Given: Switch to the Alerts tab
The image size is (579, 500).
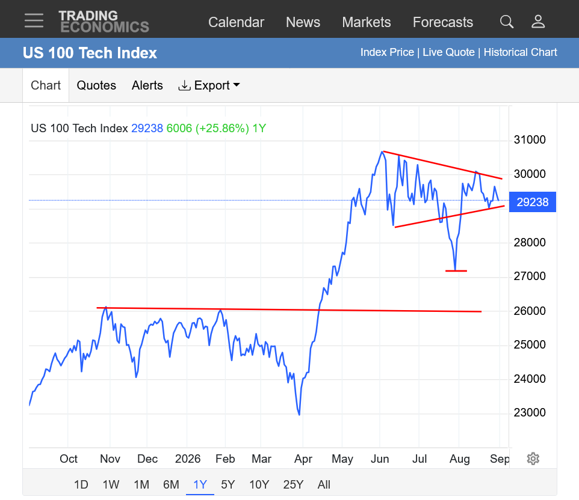Looking at the screenshot, I should (147, 85).
